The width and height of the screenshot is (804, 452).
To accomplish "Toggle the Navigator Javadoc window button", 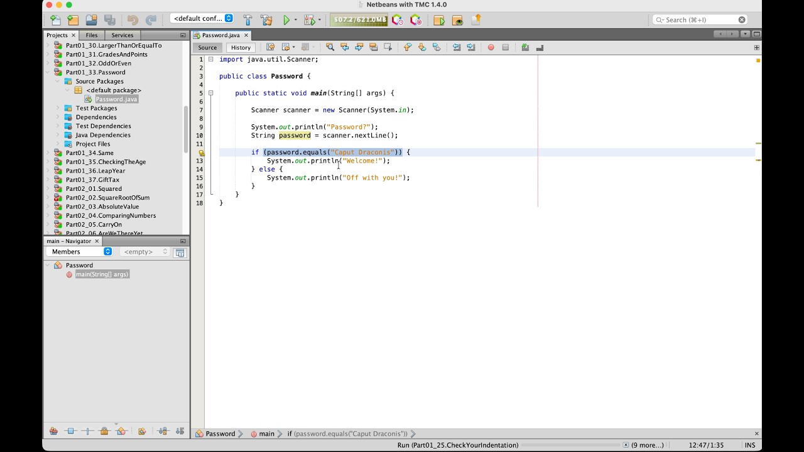I will [180, 252].
